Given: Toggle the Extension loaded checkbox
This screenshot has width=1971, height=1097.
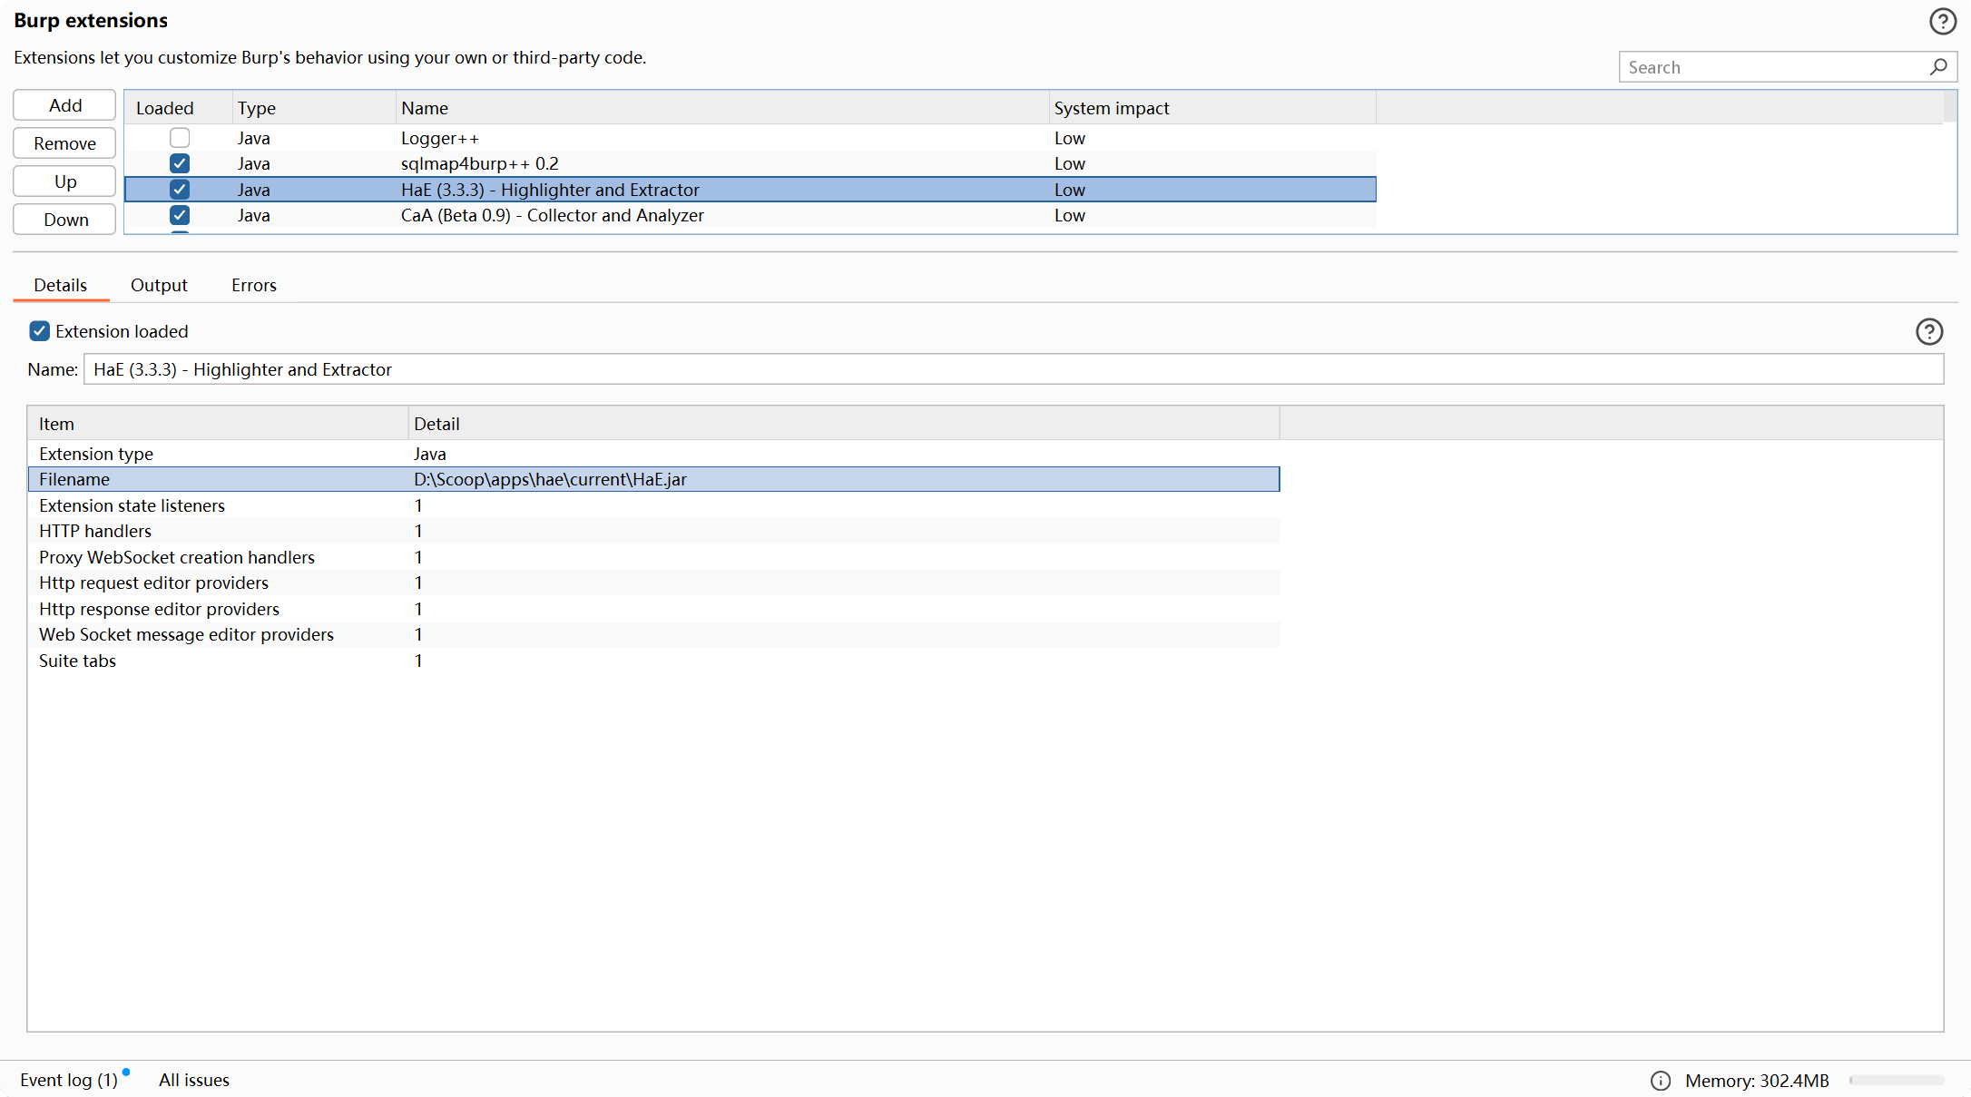Looking at the screenshot, I should pyautogui.click(x=39, y=331).
